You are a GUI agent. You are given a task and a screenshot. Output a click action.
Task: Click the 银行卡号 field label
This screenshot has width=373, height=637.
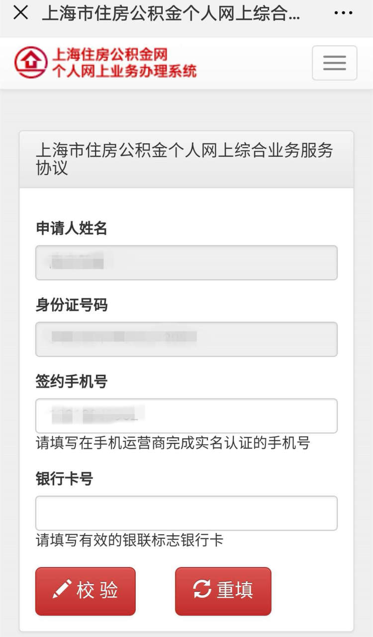tap(64, 479)
